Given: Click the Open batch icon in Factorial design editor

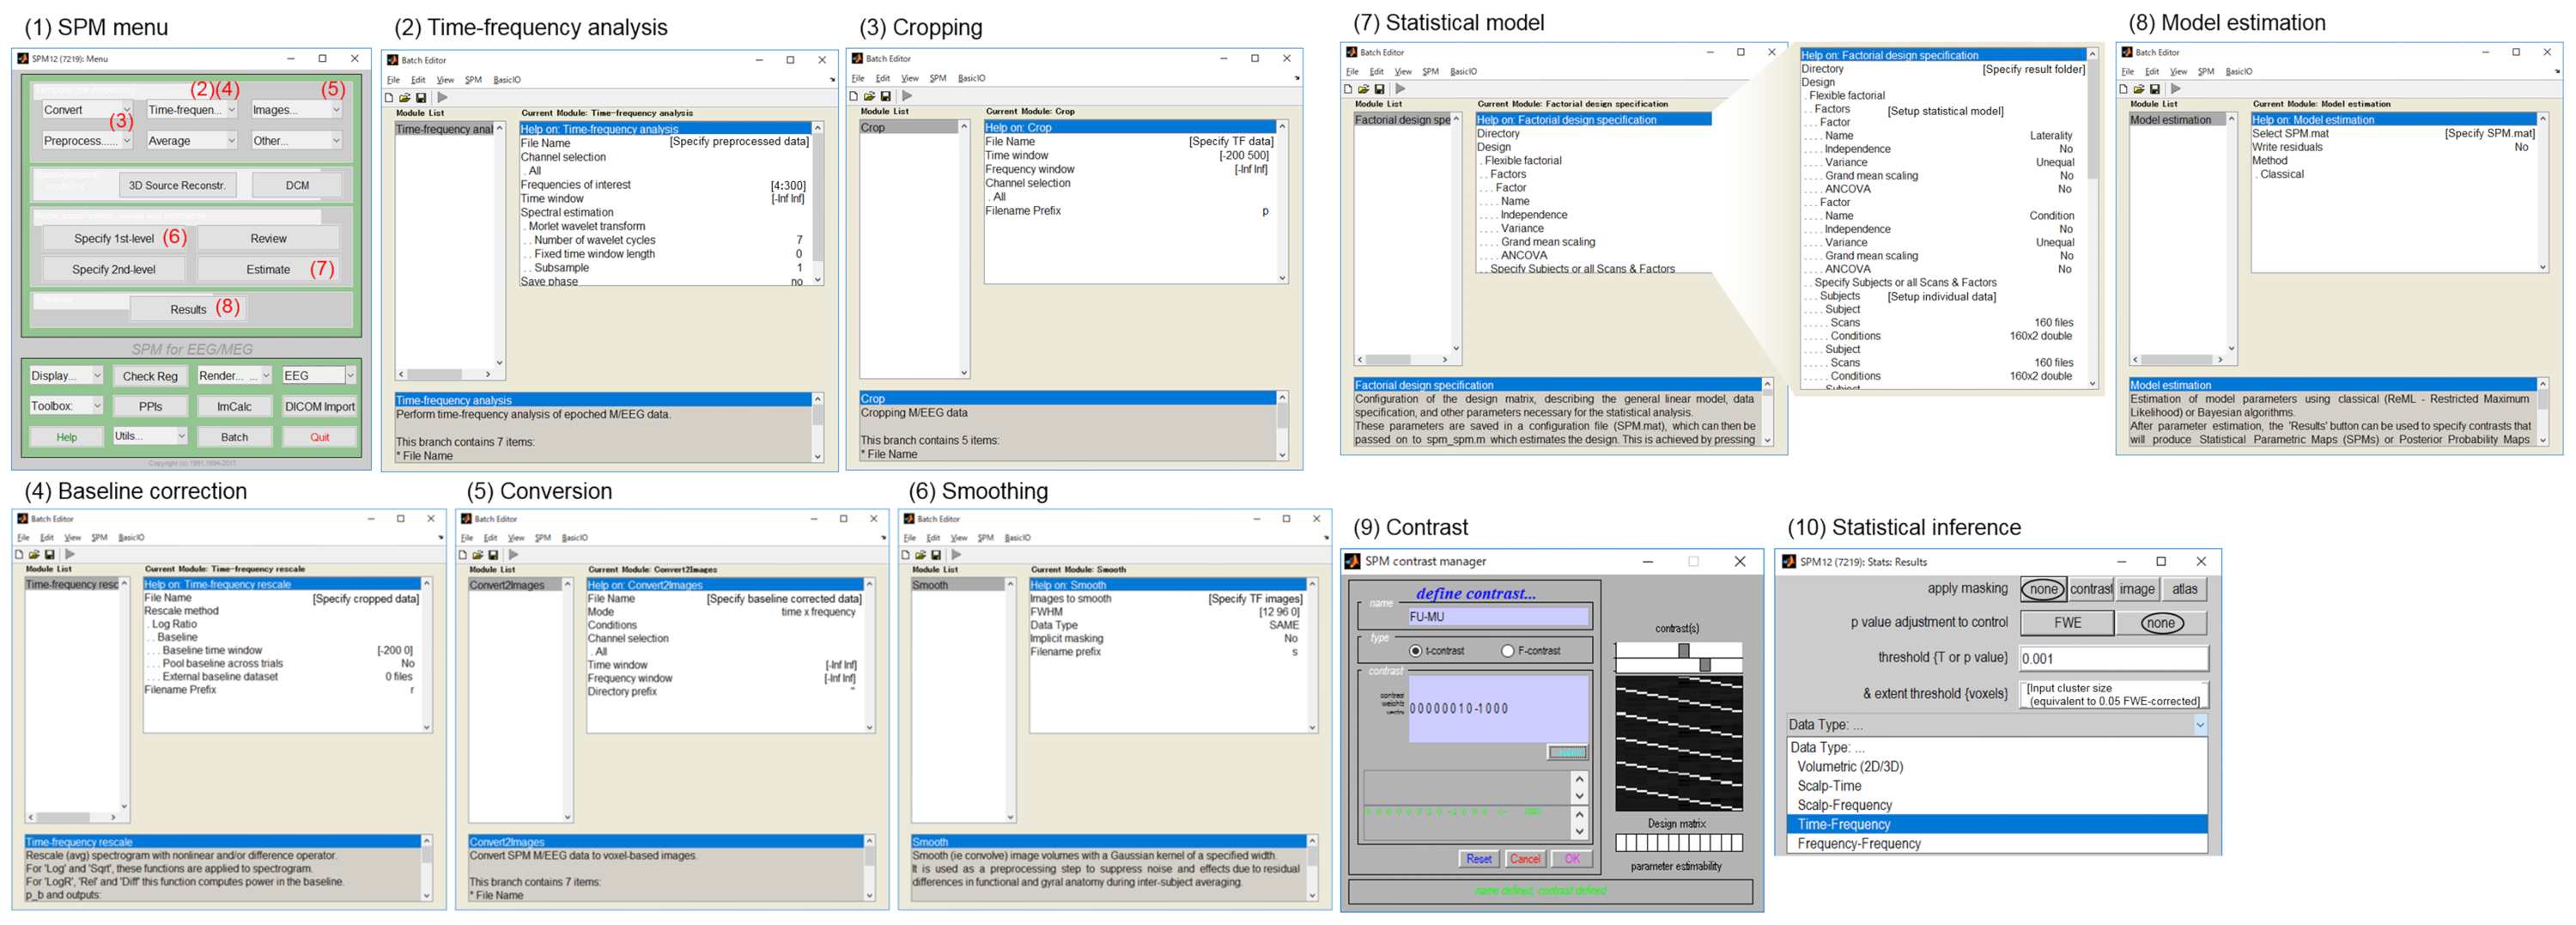Looking at the screenshot, I should 1364,89.
